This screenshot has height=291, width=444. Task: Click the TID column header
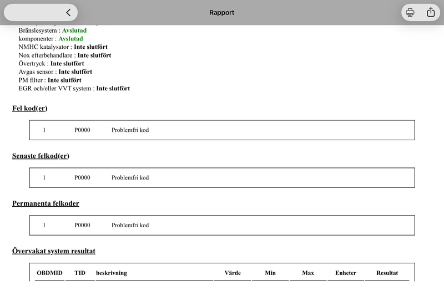click(80, 273)
